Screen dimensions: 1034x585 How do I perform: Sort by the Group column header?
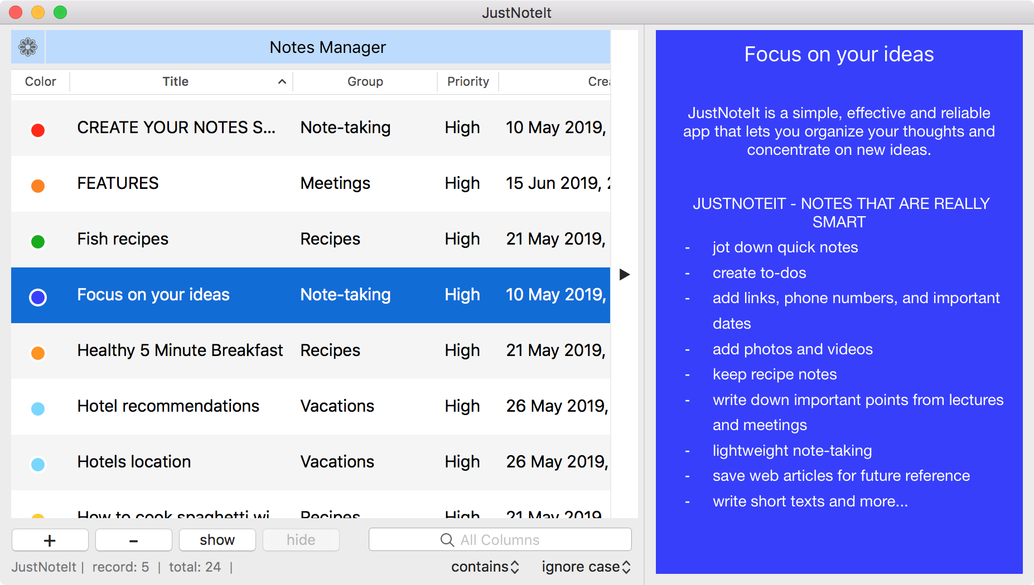[365, 81]
